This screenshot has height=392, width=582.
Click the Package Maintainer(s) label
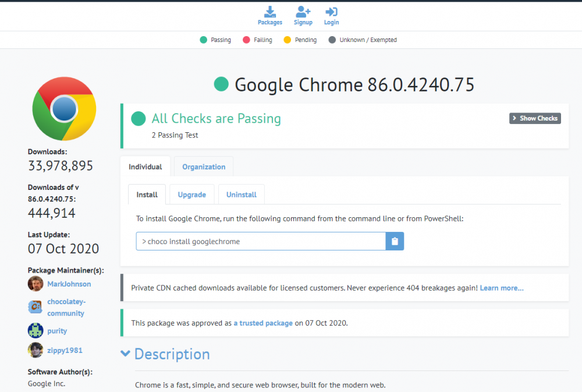point(66,270)
